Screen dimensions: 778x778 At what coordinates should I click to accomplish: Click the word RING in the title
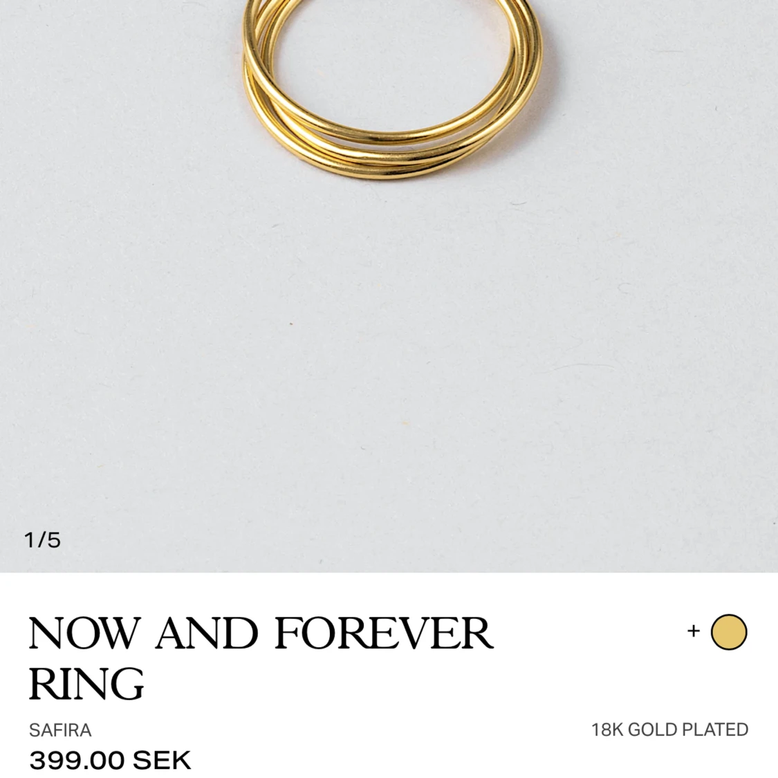point(86,683)
